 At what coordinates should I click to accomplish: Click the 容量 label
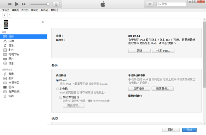[59, 36]
